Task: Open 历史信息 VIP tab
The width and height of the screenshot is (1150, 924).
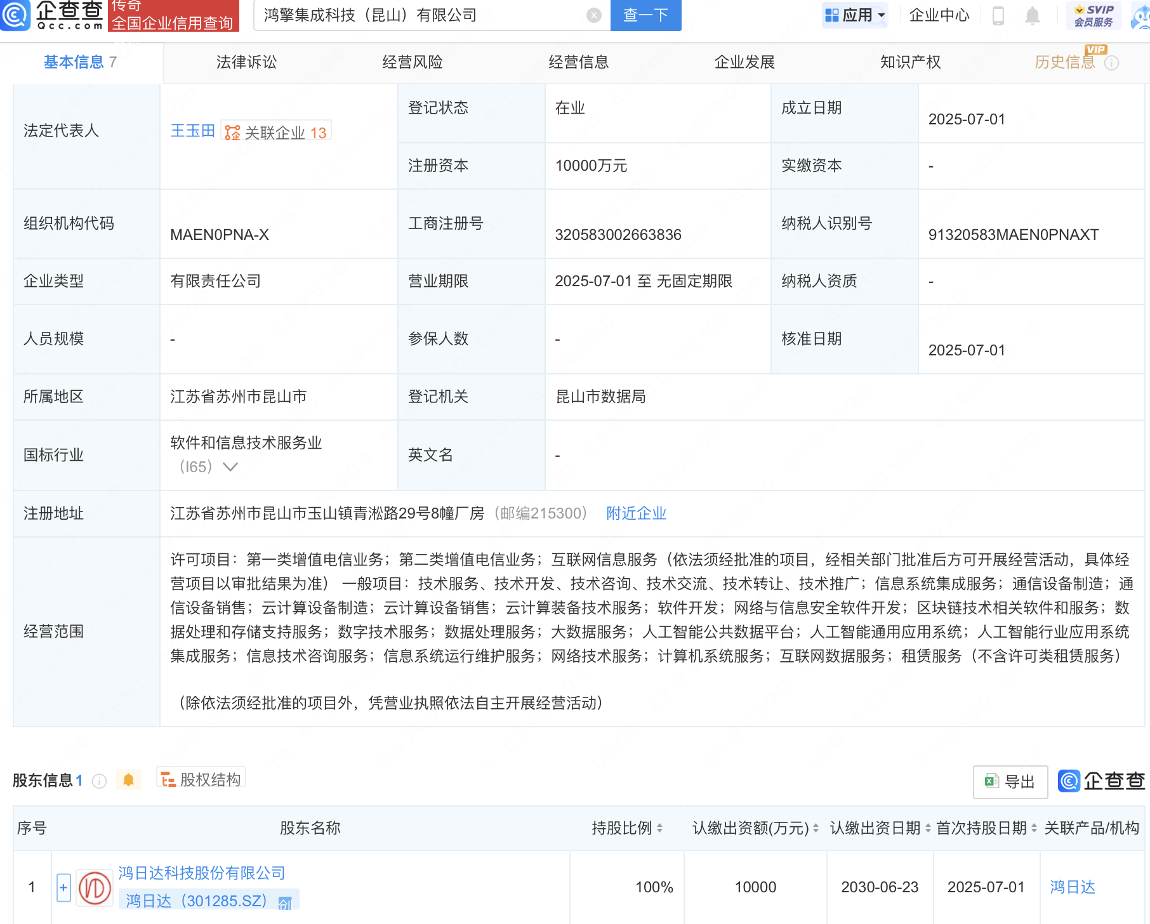Action: (x=1065, y=62)
